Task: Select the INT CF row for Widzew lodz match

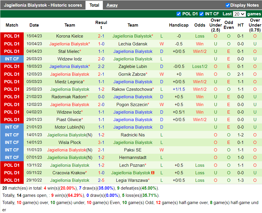Action: pos(12,59)
